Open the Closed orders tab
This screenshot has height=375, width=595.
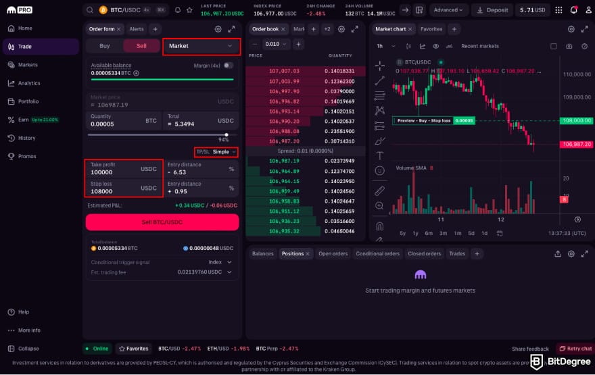pos(424,253)
